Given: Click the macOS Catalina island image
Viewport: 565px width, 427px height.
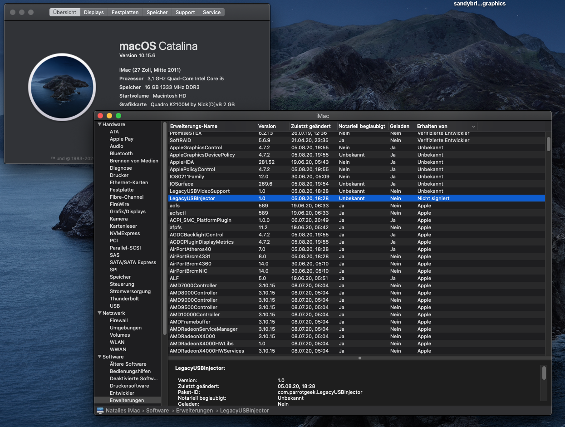Looking at the screenshot, I should [62, 87].
